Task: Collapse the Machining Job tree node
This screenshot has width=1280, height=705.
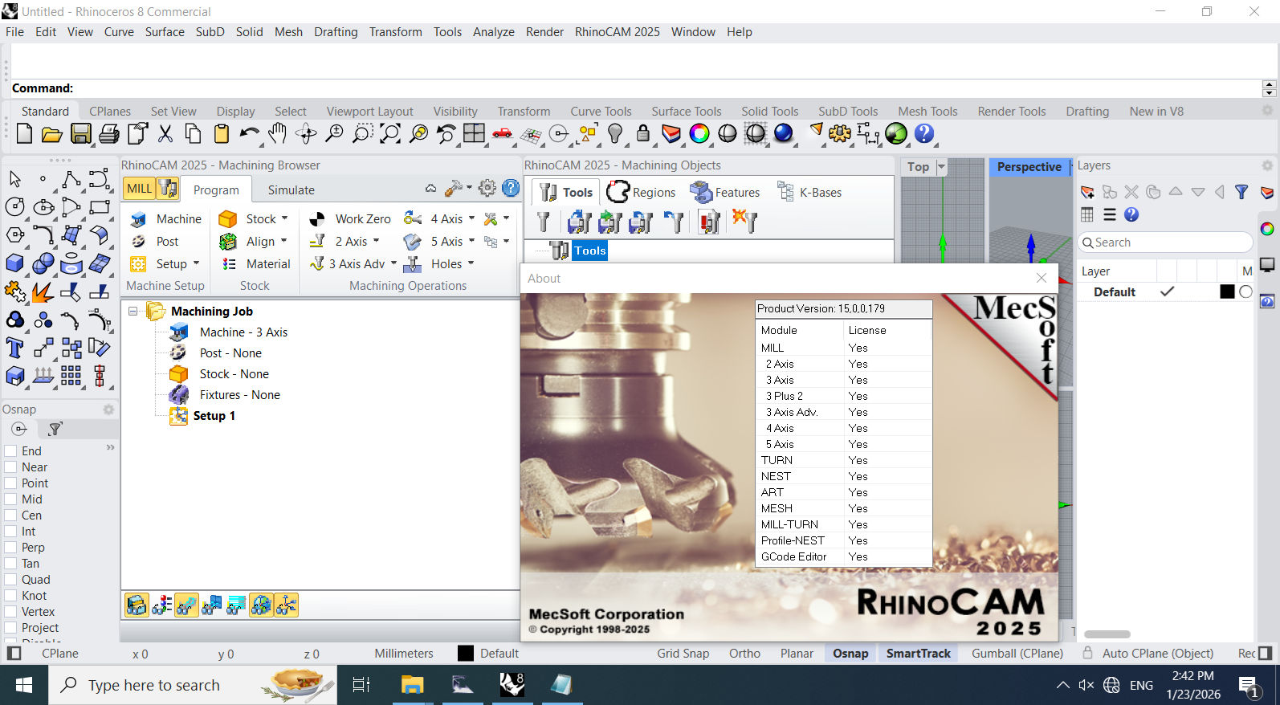Action: [x=133, y=311]
